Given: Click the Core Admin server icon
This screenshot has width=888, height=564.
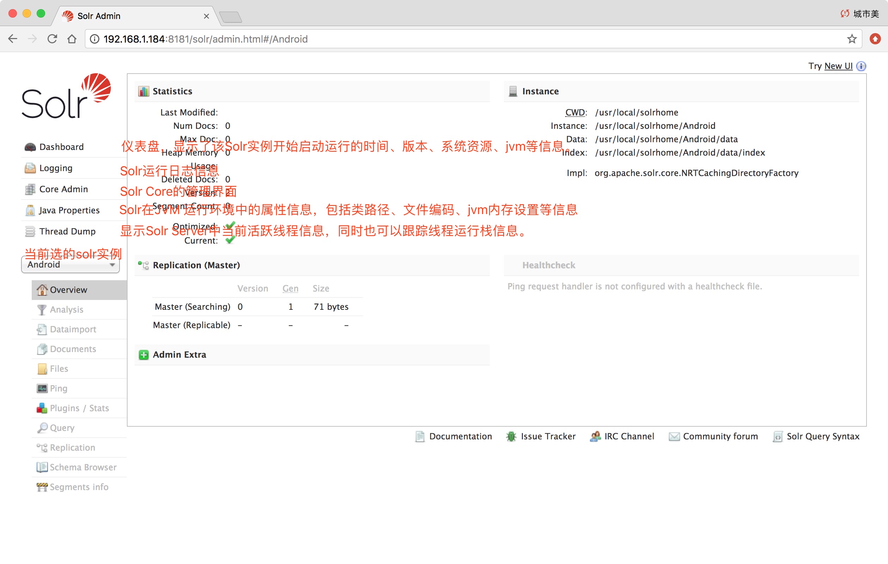Looking at the screenshot, I should pyautogui.click(x=30, y=189).
